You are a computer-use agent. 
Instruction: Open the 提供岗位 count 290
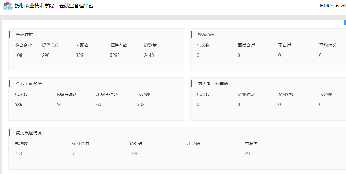coord(46,55)
